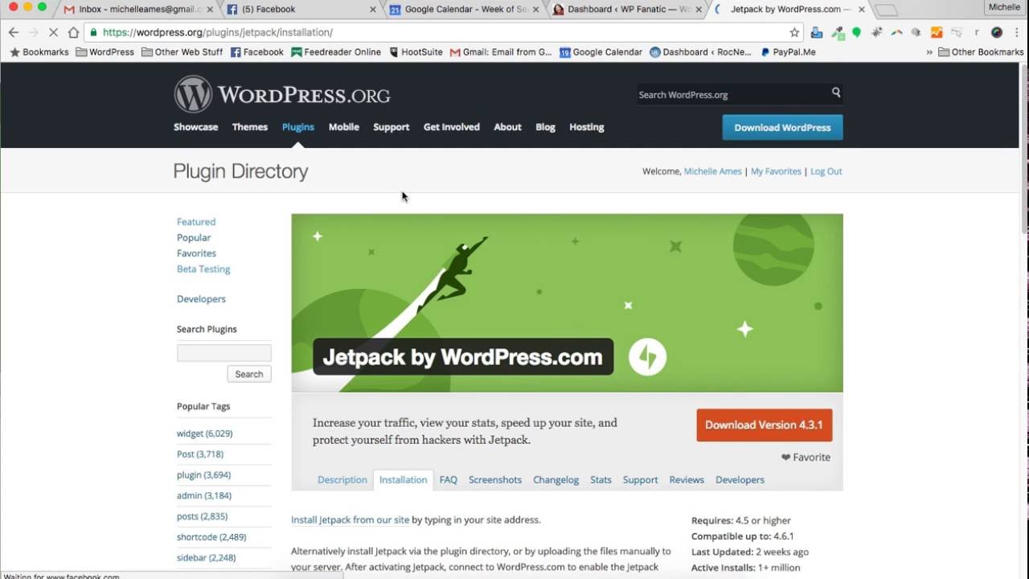Click the Log Out link
The width and height of the screenshot is (1029, 579).
click(826, 171)
